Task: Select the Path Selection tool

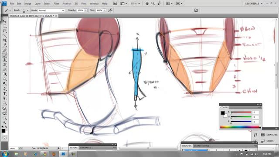Action: [4, 98]
